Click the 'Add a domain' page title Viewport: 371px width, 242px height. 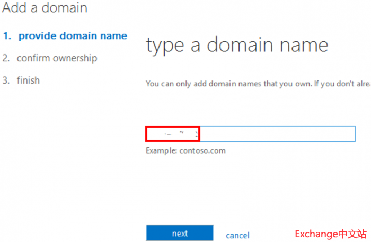click(x=45, y=8)
